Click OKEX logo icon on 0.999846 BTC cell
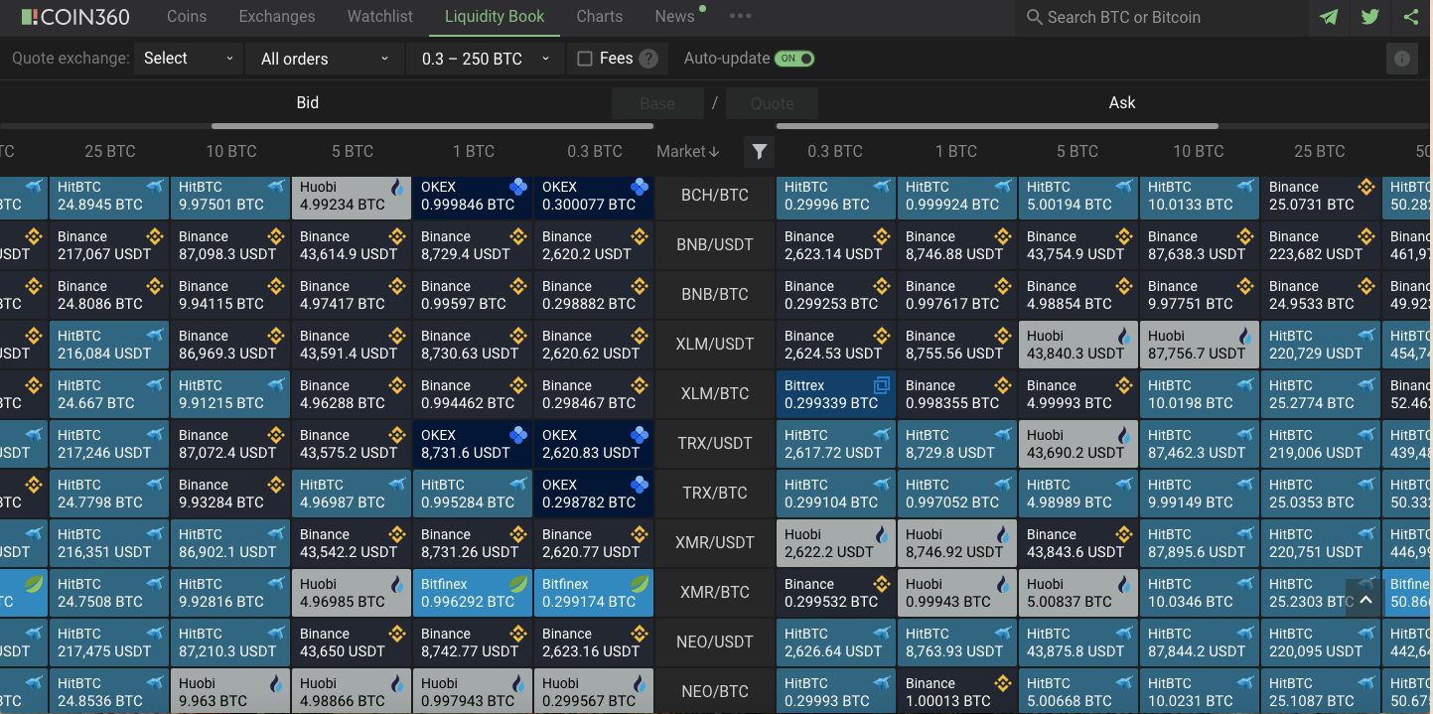1433x714 pixels. 518,187
